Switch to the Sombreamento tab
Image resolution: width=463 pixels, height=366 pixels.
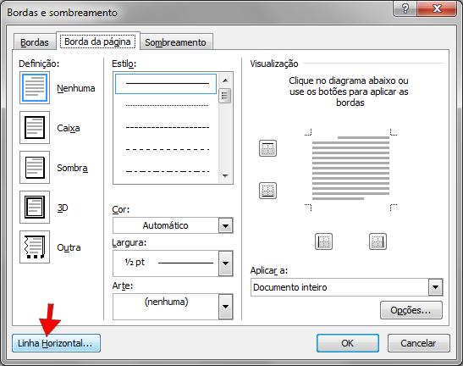click(x=176, y=42)
